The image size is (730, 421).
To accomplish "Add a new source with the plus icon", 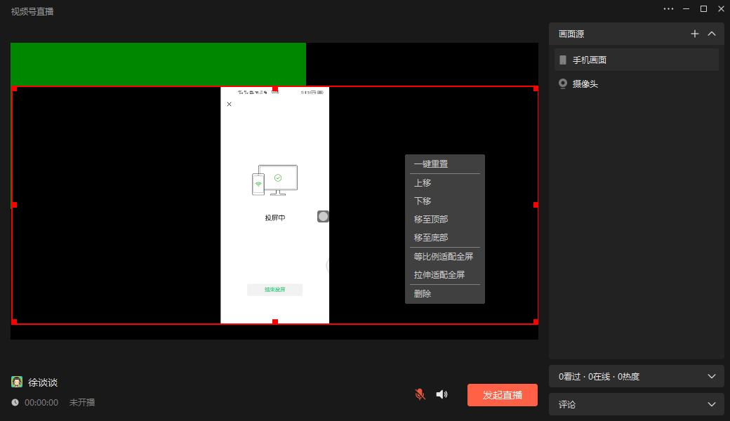I will coord(694,34).
